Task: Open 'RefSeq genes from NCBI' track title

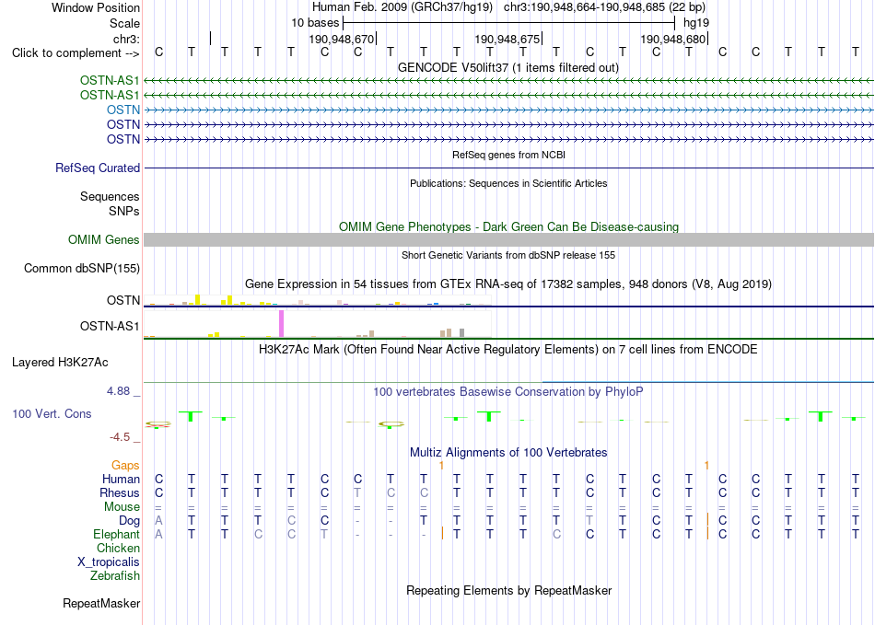Action: 508,155
